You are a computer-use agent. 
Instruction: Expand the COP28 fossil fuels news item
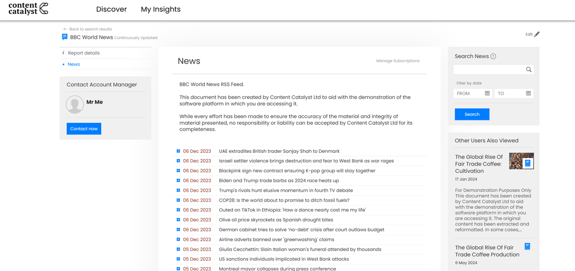[x=178, y=200]
